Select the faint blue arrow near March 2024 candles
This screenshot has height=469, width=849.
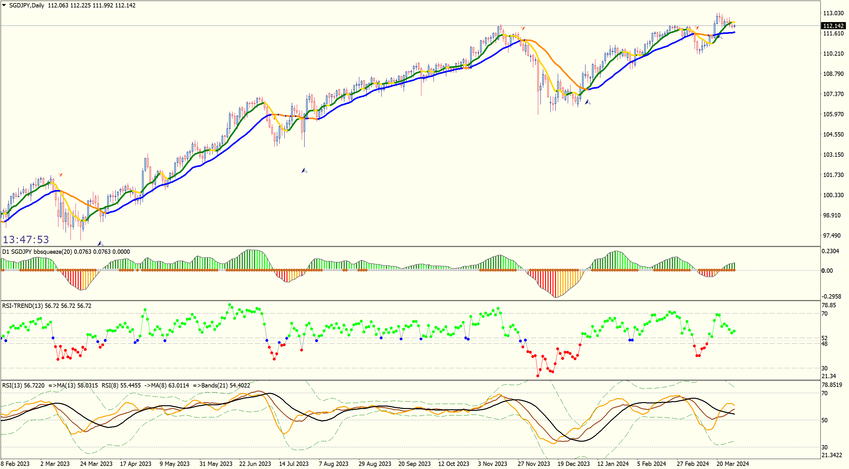point(720,36)
